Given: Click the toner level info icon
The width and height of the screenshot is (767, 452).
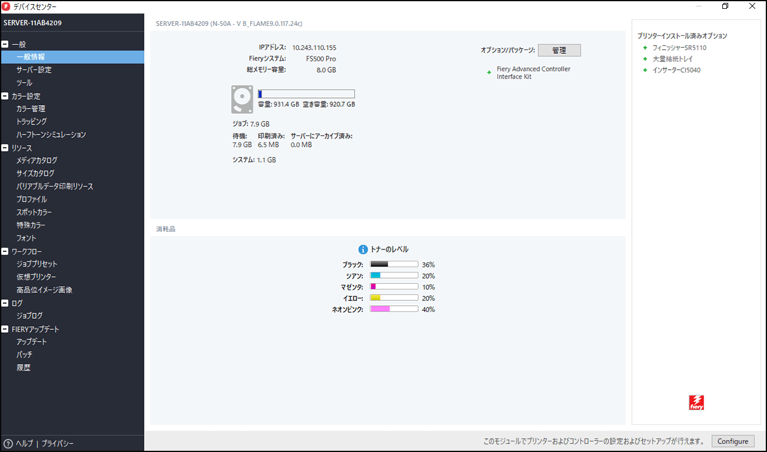Looking at the screenshot, I should point(363,250).
